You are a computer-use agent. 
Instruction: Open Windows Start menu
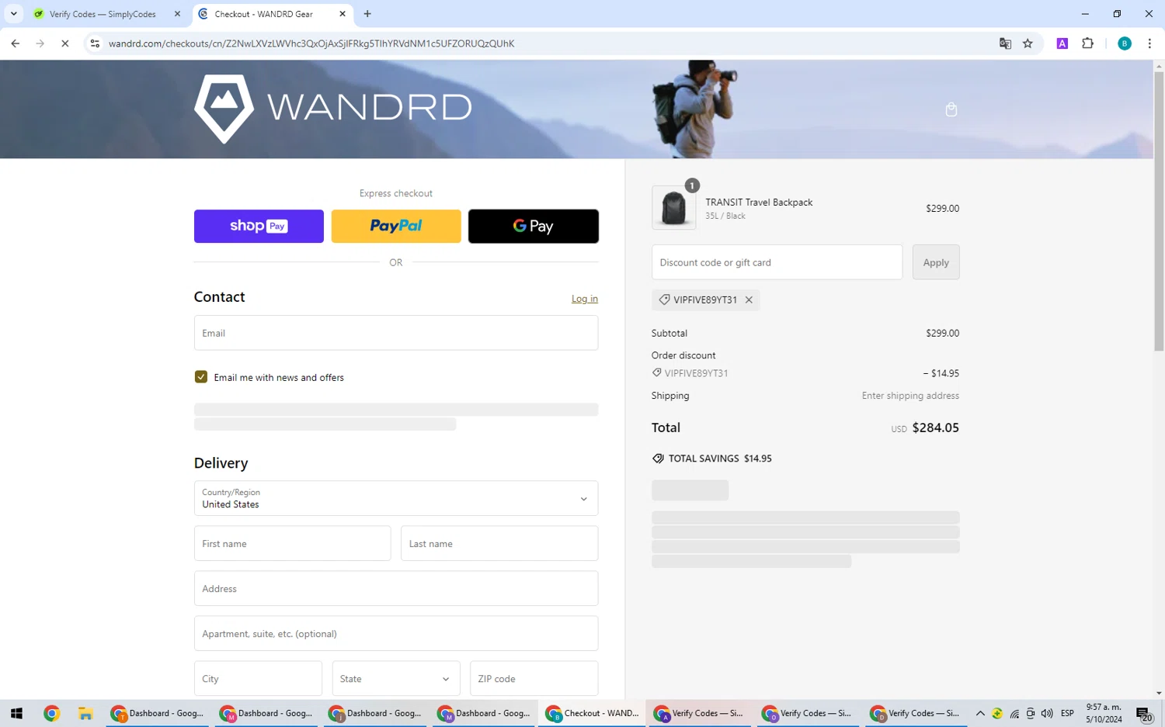[x=16, y=713]
